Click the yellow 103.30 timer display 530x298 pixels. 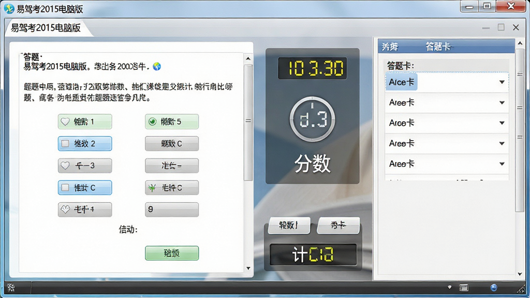[x=312, y=68]
